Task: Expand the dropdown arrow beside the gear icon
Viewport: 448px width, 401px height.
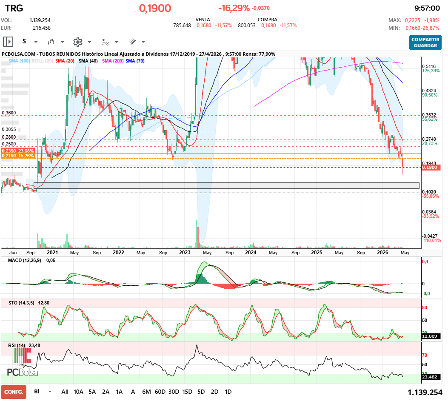Action: pos(89,42)
